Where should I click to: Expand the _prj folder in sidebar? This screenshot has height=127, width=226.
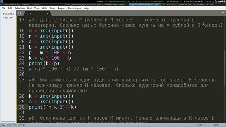tap(4, 18)
